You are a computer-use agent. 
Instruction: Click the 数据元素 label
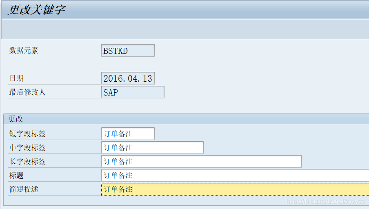click(x=24, y=50)
